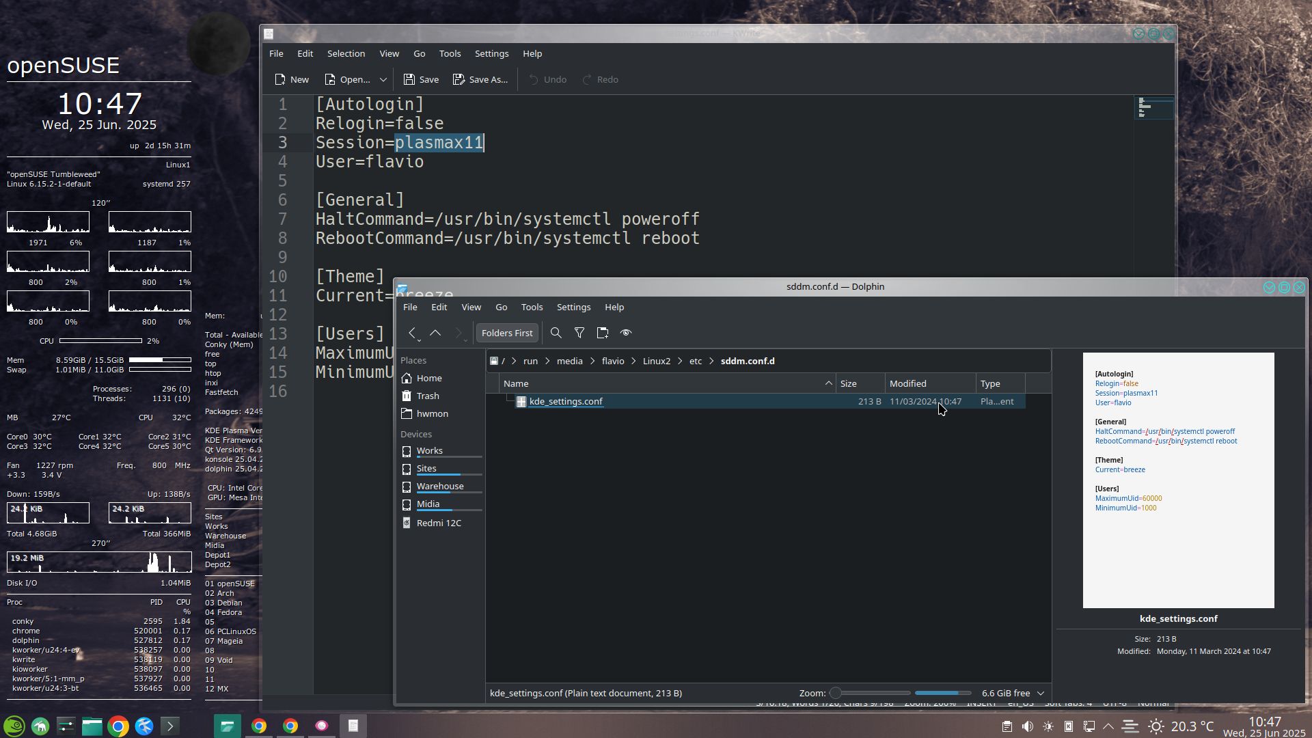Open Trash in Dolphin Places
Screen dimensions: 1312x738
(x=439, y=396)
